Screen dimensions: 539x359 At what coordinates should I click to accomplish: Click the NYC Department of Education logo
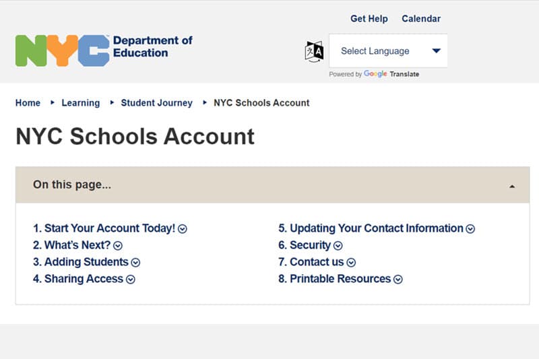click(x=104, y=51)
